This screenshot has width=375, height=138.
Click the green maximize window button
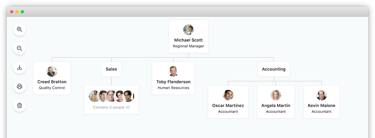coord(22,12)
